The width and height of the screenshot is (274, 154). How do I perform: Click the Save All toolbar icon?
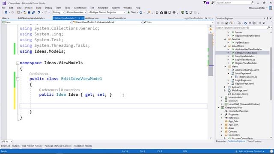pos(33,12)
